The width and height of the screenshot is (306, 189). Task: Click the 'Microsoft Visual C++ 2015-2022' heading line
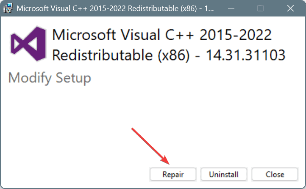[162, 35]
